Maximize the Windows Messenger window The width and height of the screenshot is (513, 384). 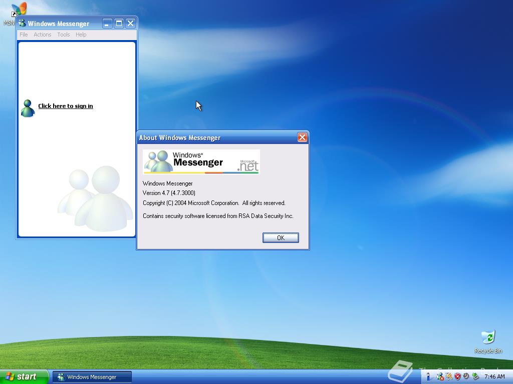(x=119, y=23)
